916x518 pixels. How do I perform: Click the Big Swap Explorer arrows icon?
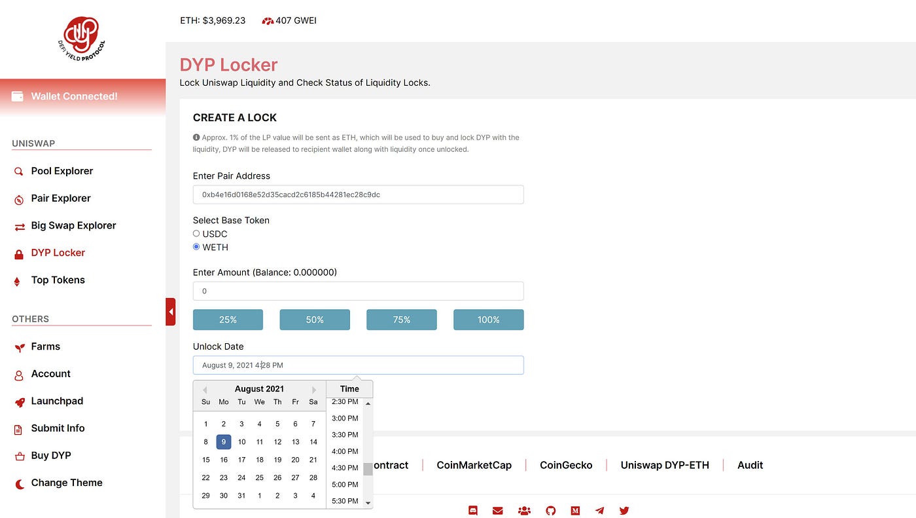[19, 227]
